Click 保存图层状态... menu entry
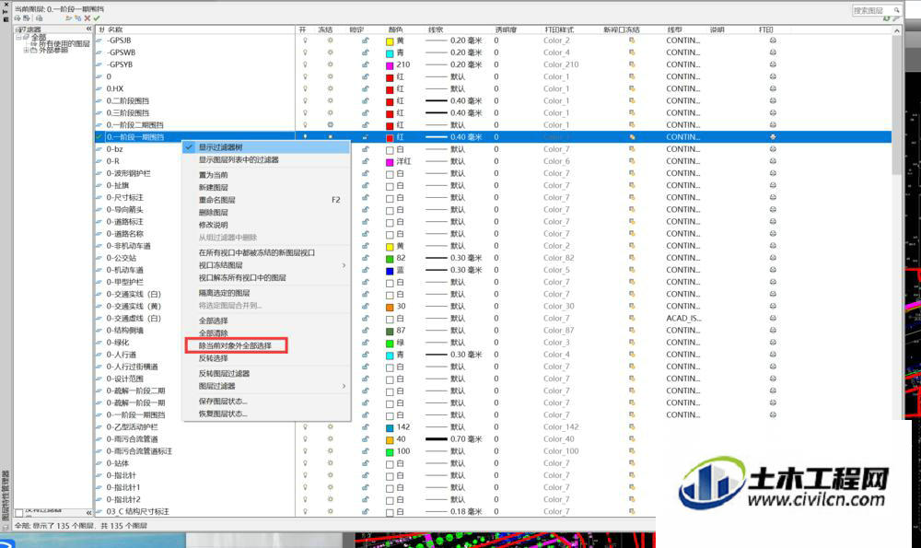The image size is (921, 548). tap(267, 402)
